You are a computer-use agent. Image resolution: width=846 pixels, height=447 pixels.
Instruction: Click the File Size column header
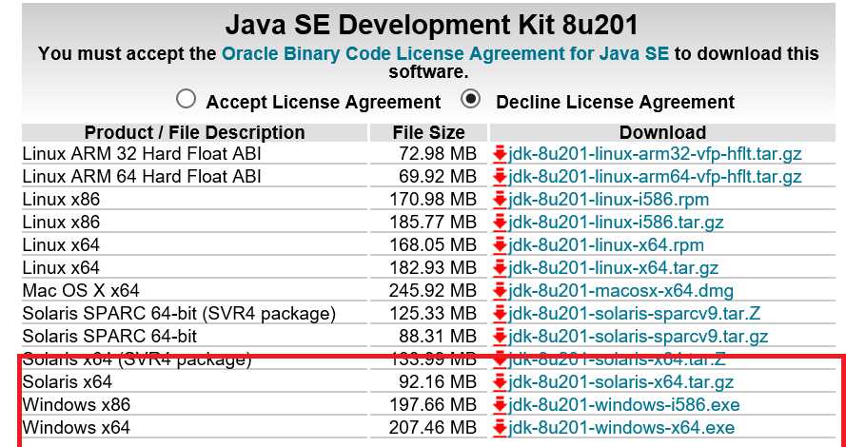point(428,132)
